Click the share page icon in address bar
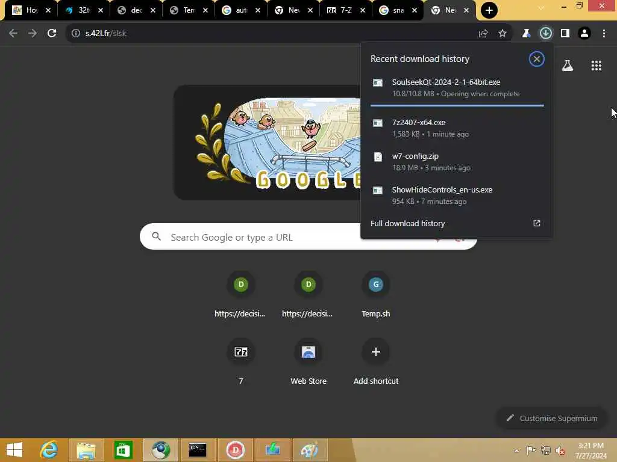The height and width of the screenshot is (462, 617). 483,34
